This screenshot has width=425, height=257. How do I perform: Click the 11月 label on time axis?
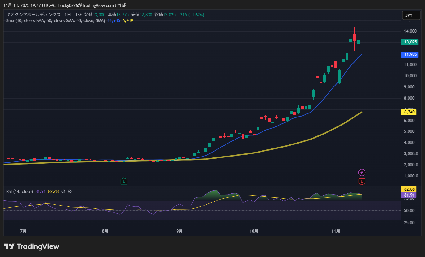[336, 231]
